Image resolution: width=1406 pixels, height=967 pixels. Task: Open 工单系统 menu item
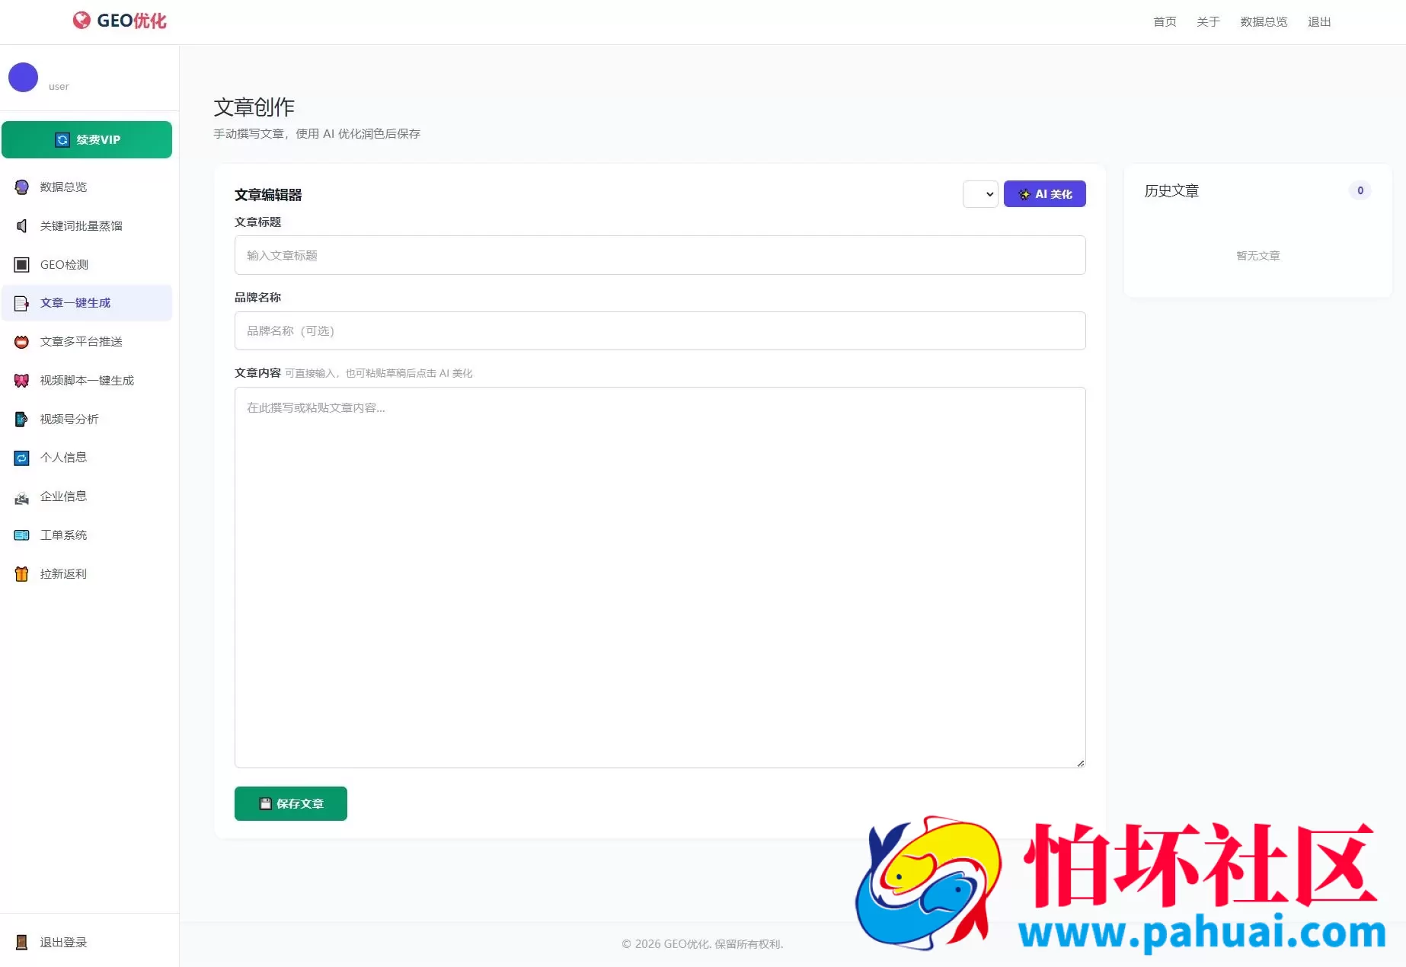[87, 535]
